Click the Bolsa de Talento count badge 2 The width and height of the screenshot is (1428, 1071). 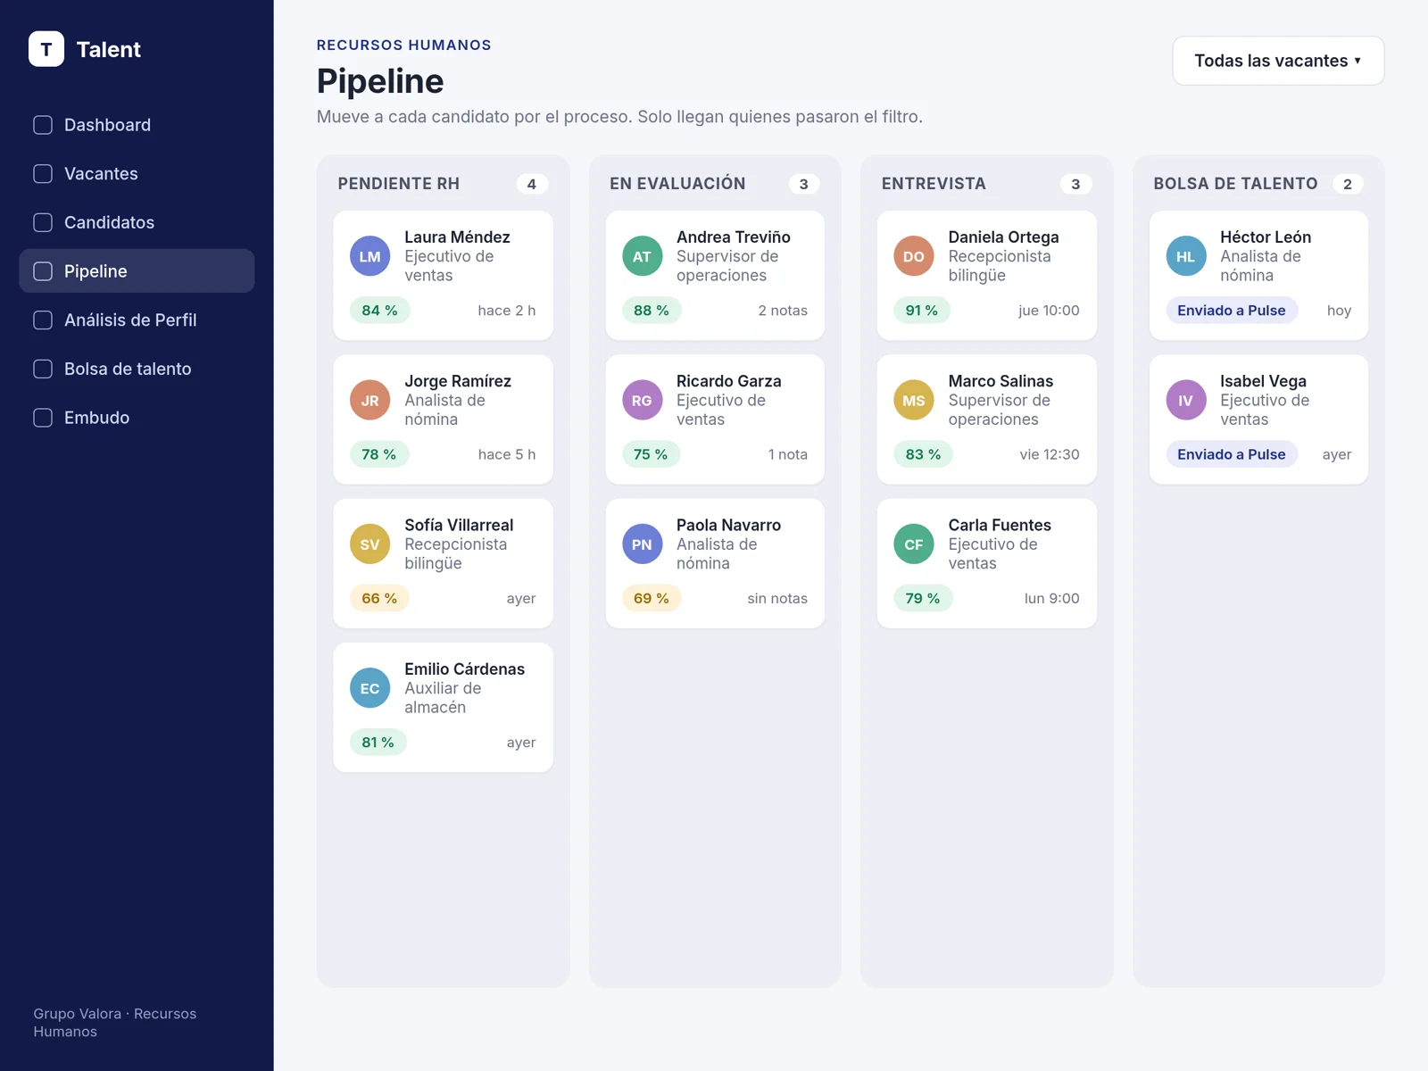[x=1348, y=184]
